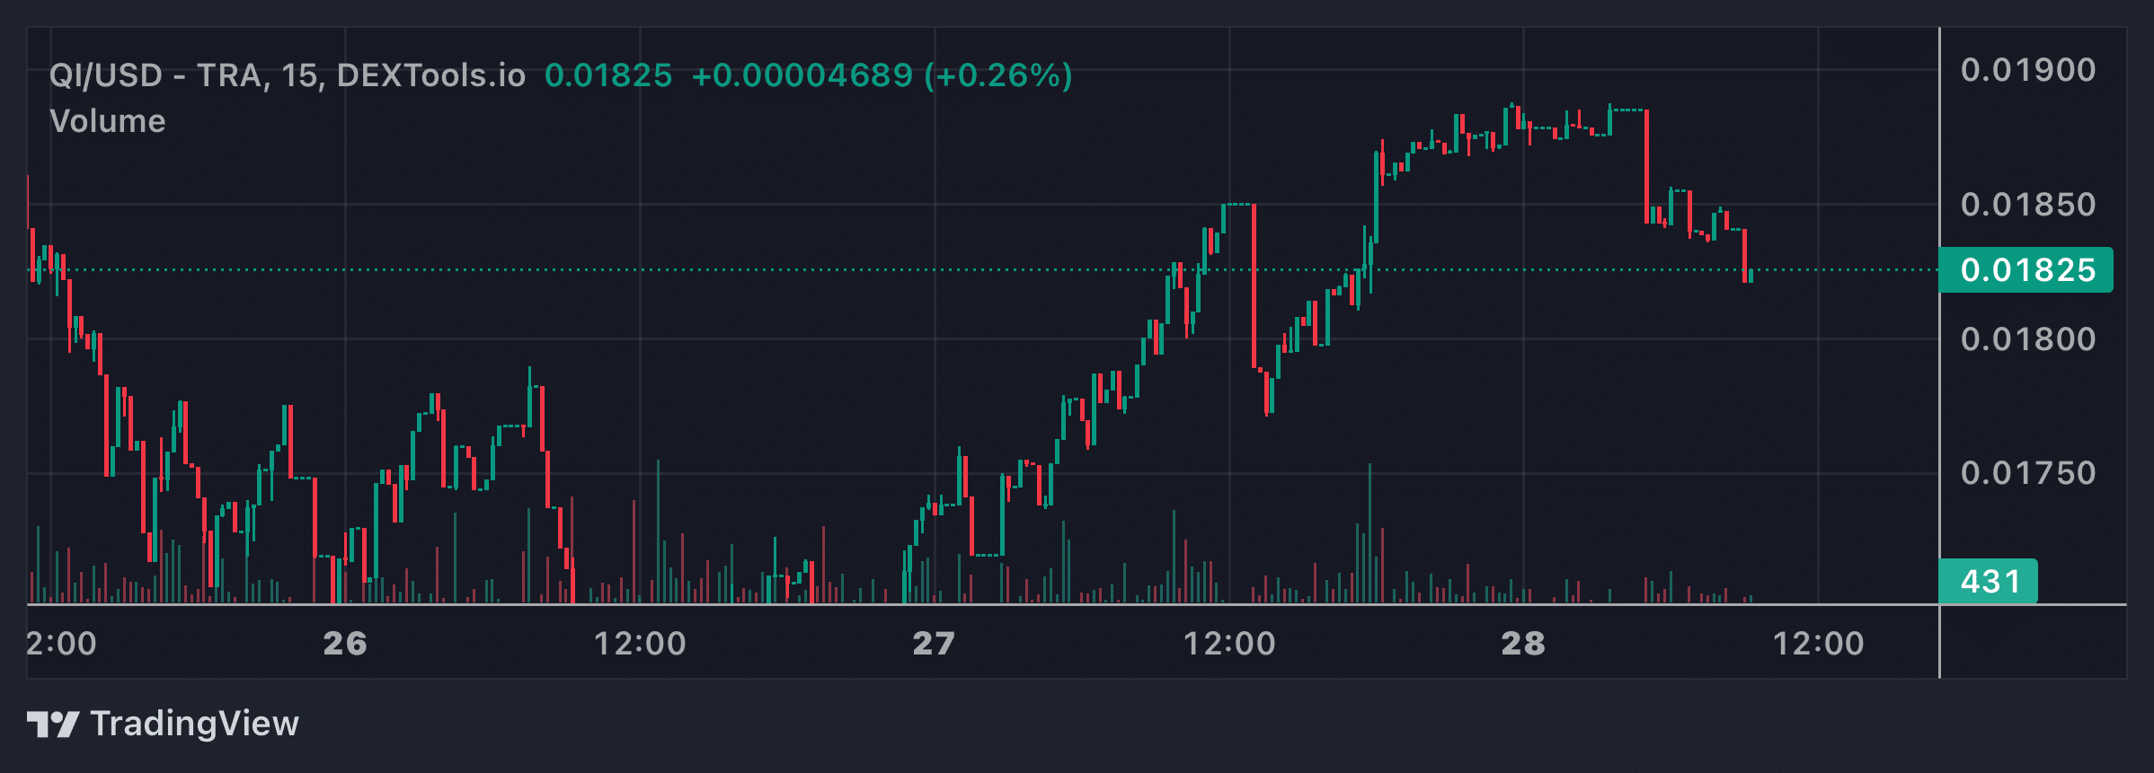Click date label 26 on time axis

(345, 644)
